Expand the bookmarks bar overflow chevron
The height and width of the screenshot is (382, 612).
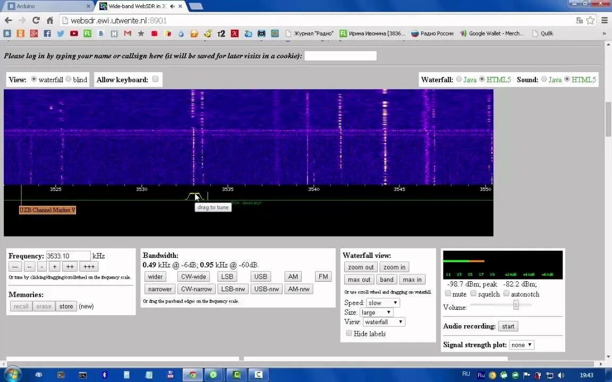click(x=604, y=33)
